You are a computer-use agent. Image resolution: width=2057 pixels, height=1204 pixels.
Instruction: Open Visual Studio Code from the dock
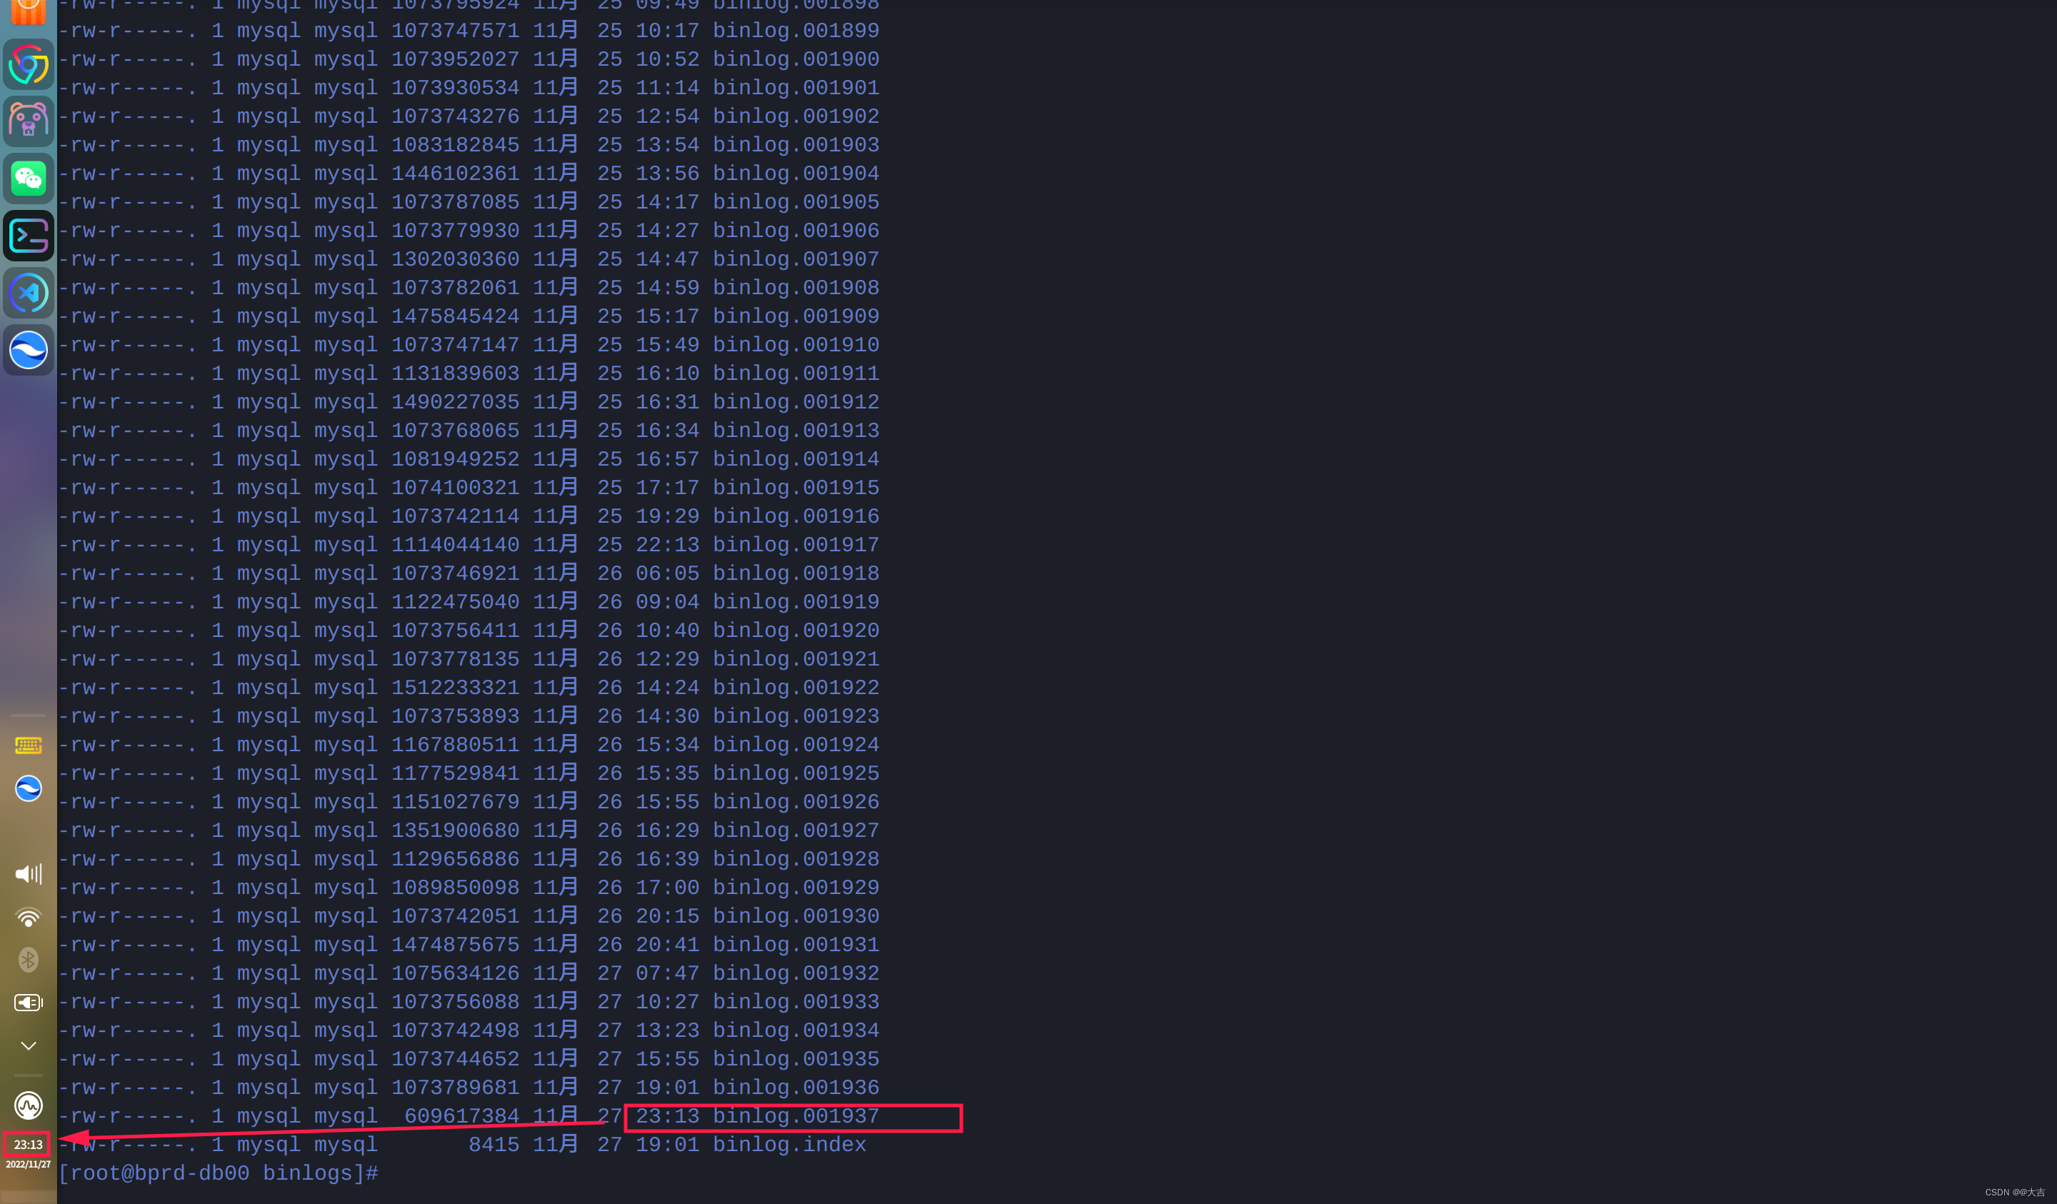pyautogui.click(x=29, y=293)
